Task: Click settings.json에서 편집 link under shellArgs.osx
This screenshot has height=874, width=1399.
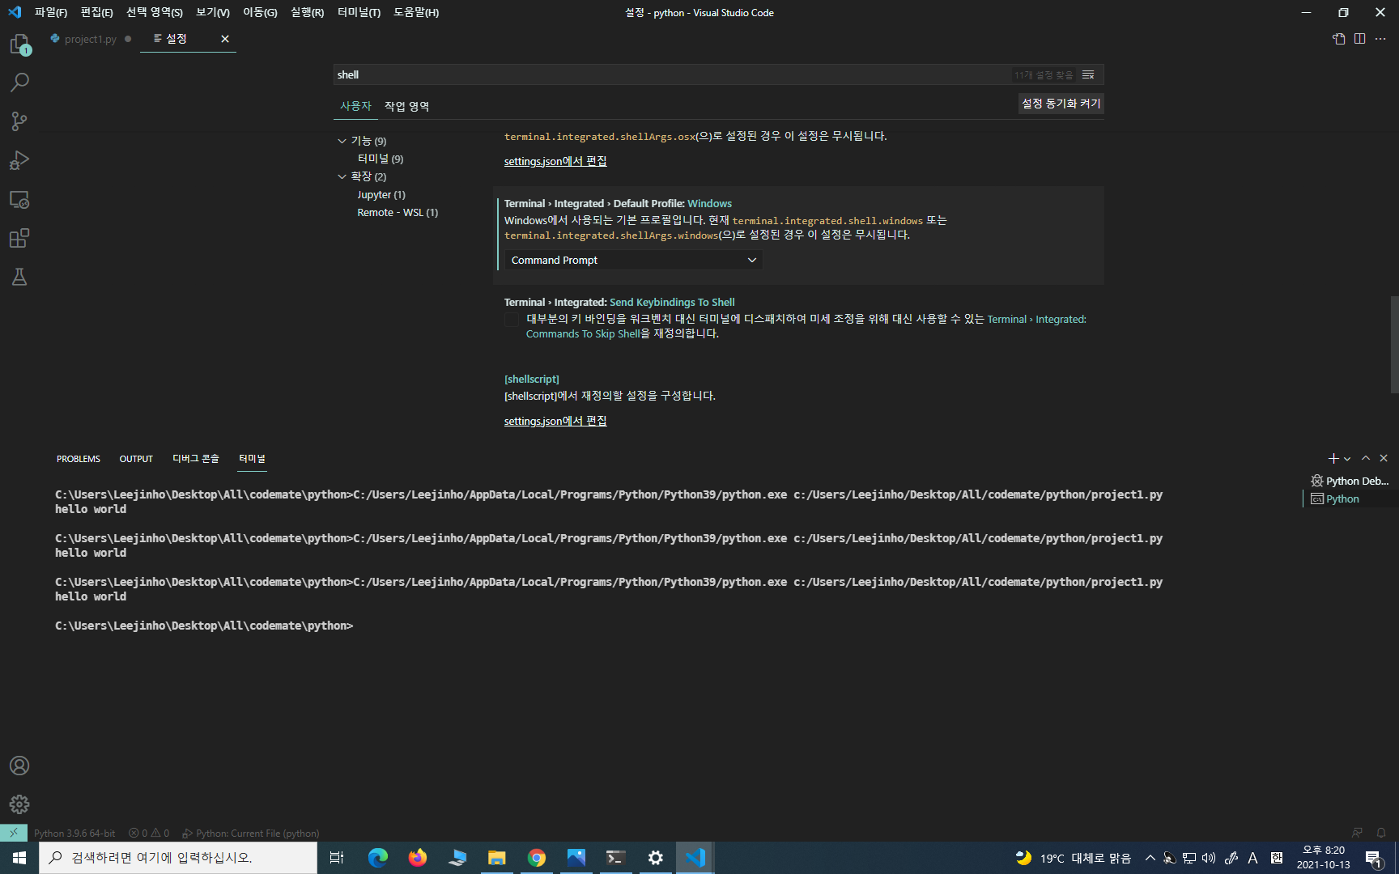Action: click(555, 161)
